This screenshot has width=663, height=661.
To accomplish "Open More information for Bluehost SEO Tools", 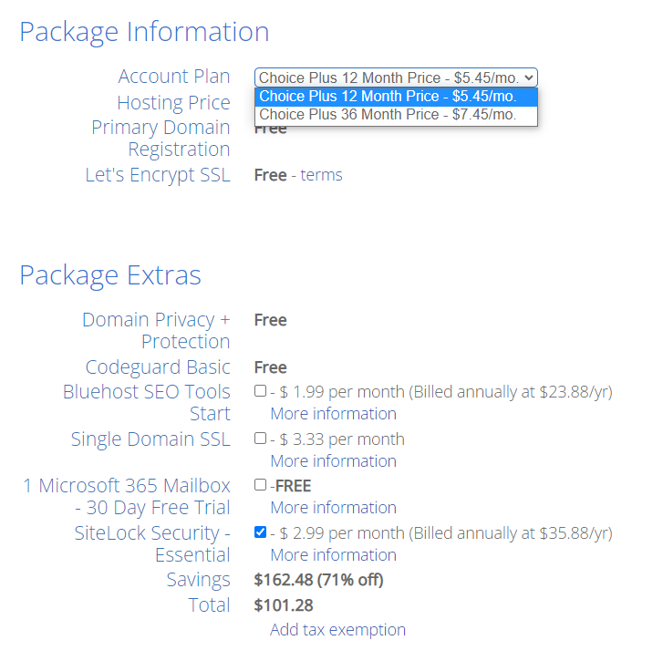I will (x=333, y=414).
